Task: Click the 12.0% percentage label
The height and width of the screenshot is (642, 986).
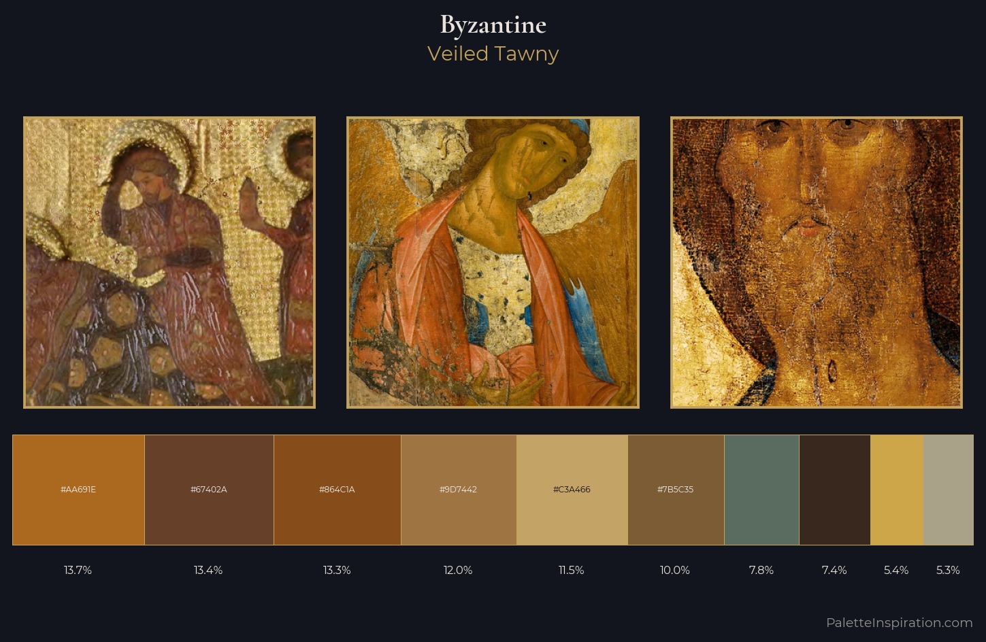Action: 458,570
